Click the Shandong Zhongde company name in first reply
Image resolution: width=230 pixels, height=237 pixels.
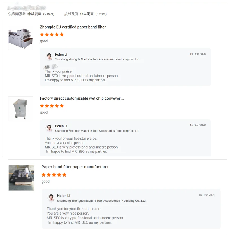97,59
